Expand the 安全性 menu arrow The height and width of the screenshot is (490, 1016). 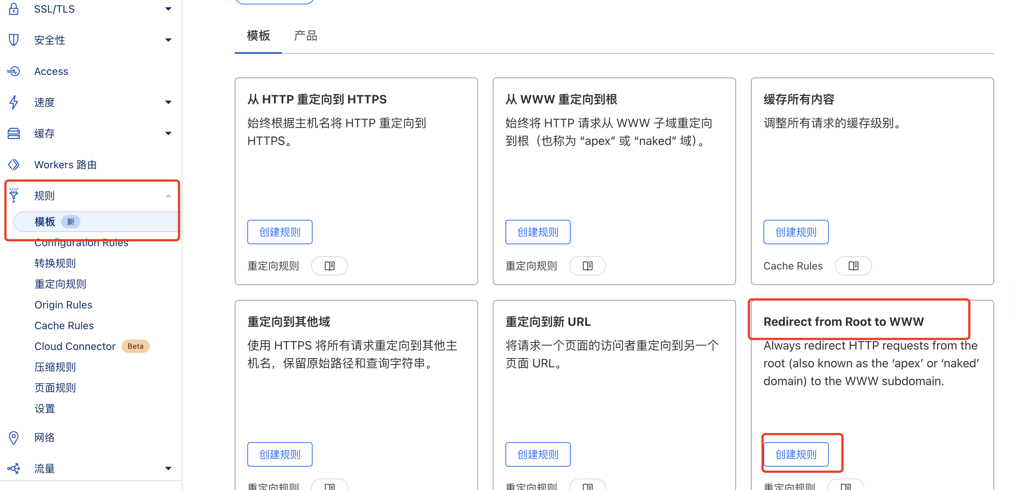(x=168, y=40)
